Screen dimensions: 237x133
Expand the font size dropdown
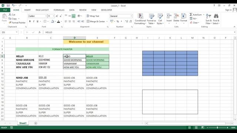coord(53,16)
